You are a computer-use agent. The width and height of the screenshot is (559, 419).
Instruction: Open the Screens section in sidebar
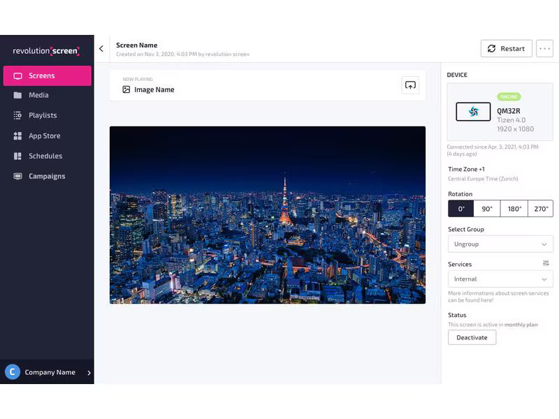click(x=47, y=75)
